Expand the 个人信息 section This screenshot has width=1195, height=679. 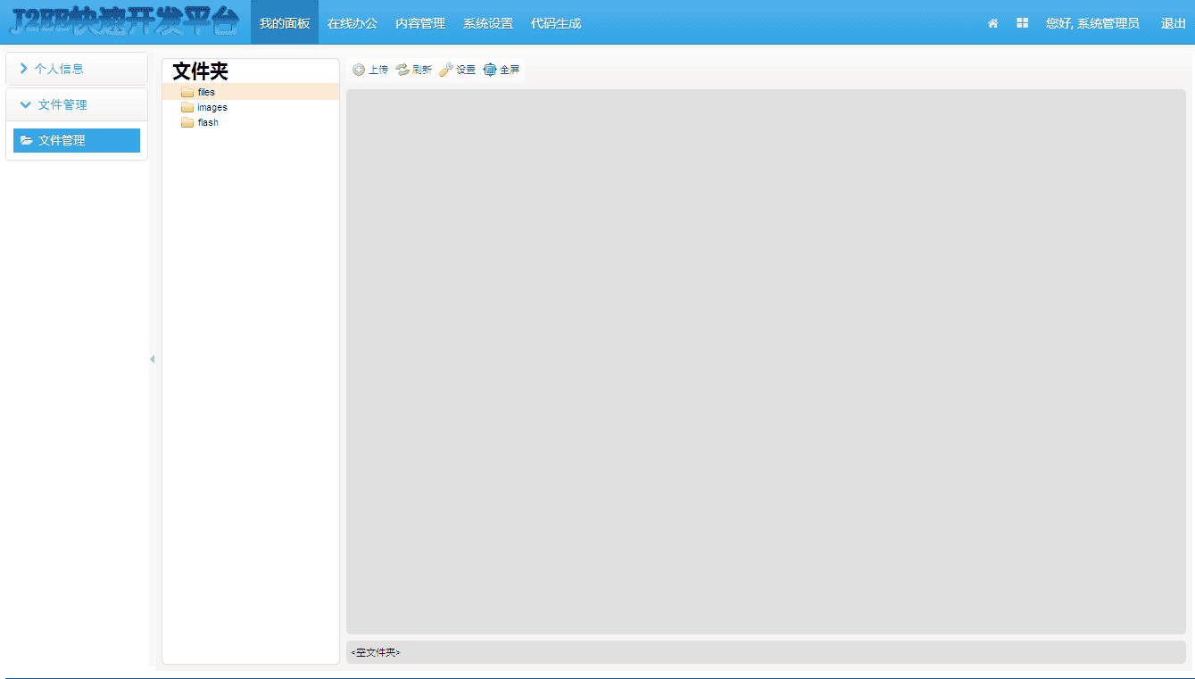77,69
